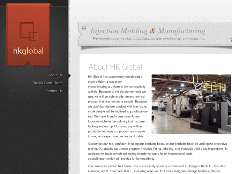Click the 'Injection Molding & Manufacturing' banner title
The height and width of the screenshot is (174, 232).
[148, 31]
